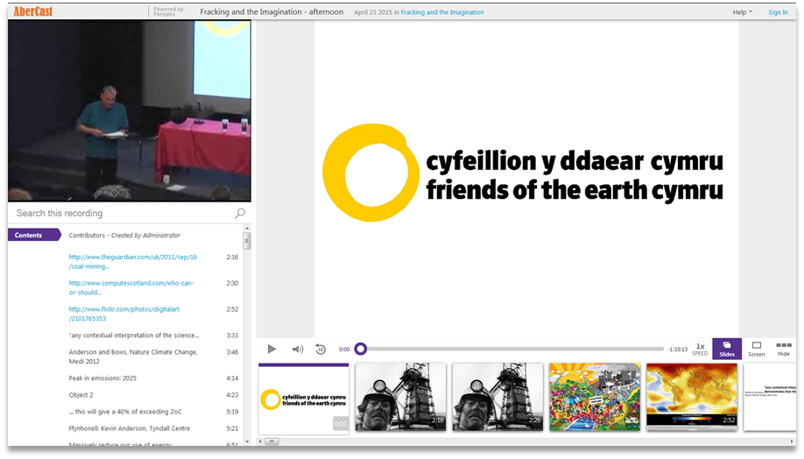Jump to "any contextual interpretation of the science"
This screenshot has width=804, height=459.
[x=134, y=335]
